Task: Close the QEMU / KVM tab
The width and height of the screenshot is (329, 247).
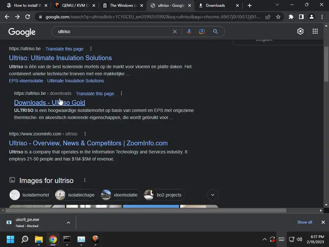Action: coord(94,6)
